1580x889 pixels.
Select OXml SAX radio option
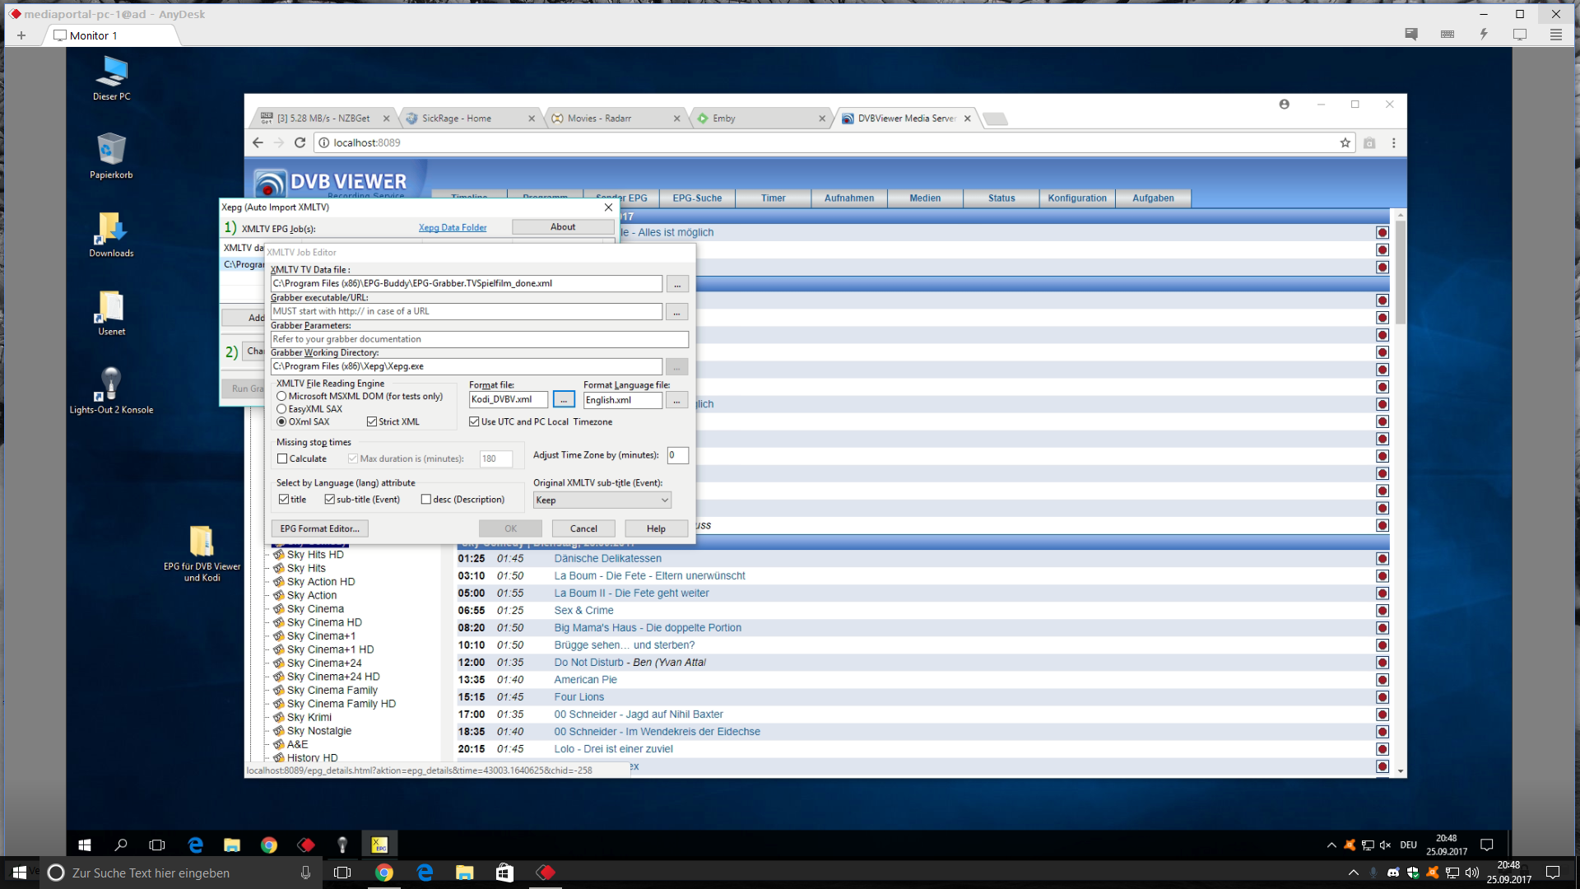281,422
